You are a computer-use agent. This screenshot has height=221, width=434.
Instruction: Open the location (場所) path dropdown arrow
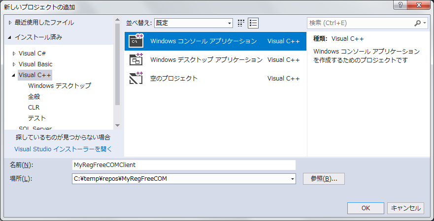(293, 179)
